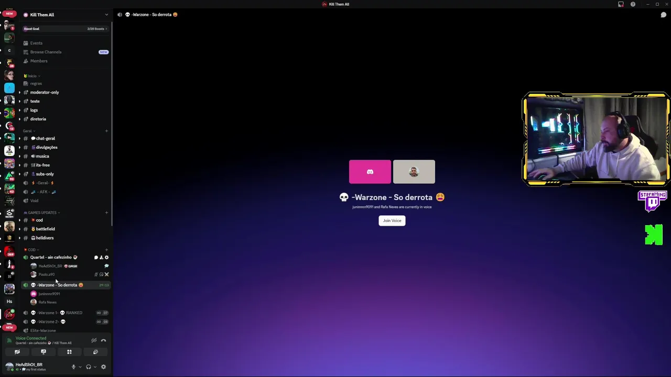Toggle noise suppression in Voice Connected panel
Viewport: 671px width, 377px height.
click(x=94, y=340)
